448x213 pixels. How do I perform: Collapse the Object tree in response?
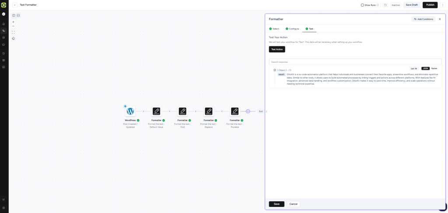(275, 70)
